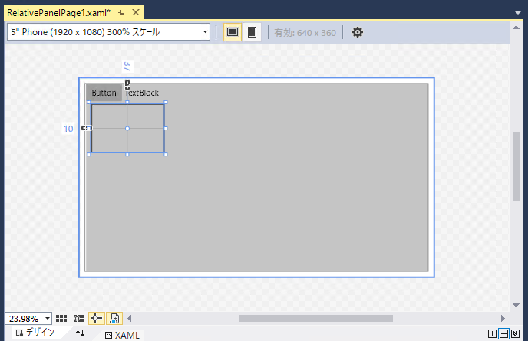Choose horizontal split view icon
The height and width of the screenshot is (341, 528).
[x=503, y=333]
